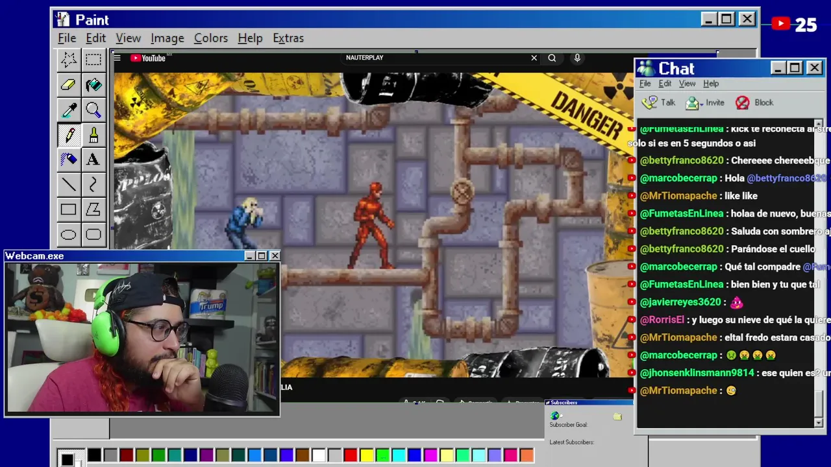831x467 pixels.
Task: Click 'Subscriber Goal:' text in Subscribers window
Action: (568, 425)
